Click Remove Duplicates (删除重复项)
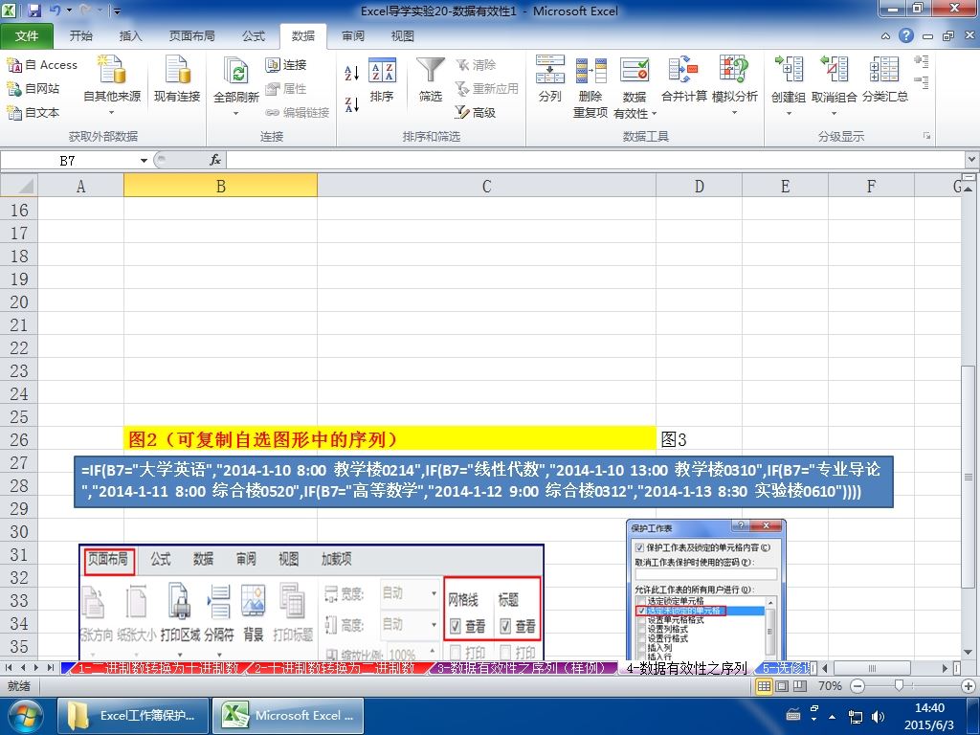The height and width of the screenshot is (735, 980). pos(590,87)
